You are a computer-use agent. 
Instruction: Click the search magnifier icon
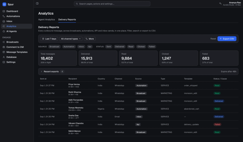pyautogui.click(x=77, y=4)
